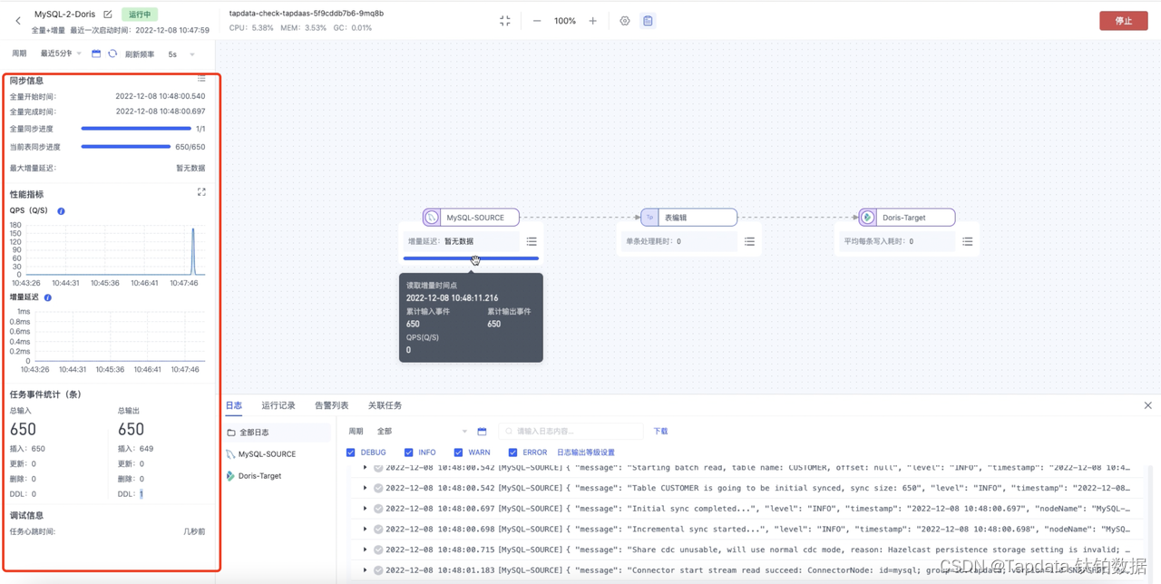The image size is (1161, 584).
Task: Click the 表编辑 node icon
Action: tap(649, 218)
